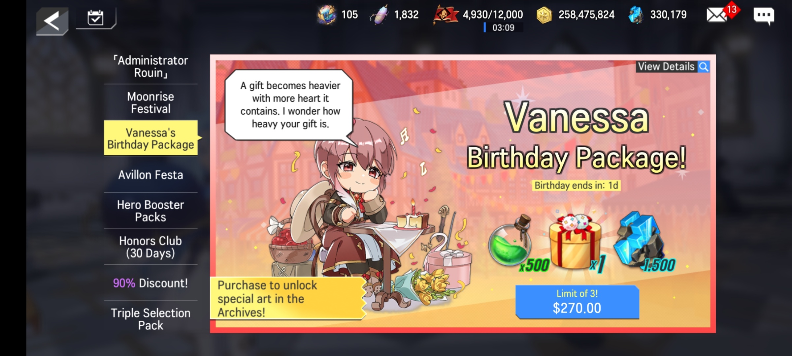The width and height of the screenshot is (792, 356).
Task: Select the Administrator Rouin tab
Action: coord(151,67)
